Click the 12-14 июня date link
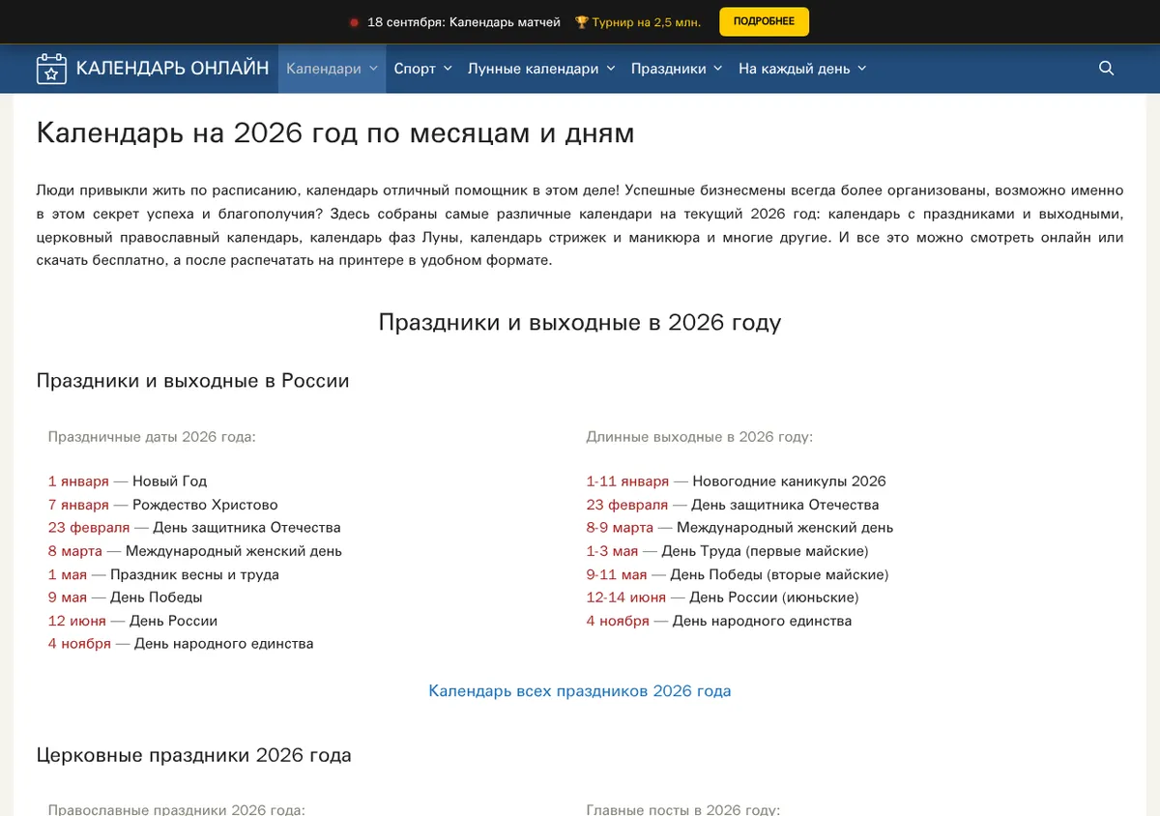This screenshot has height=816, width=1160. (625, 597)
